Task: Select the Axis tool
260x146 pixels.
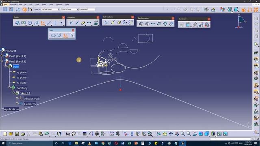Action: pyautogui.click(x=55, y=23)
